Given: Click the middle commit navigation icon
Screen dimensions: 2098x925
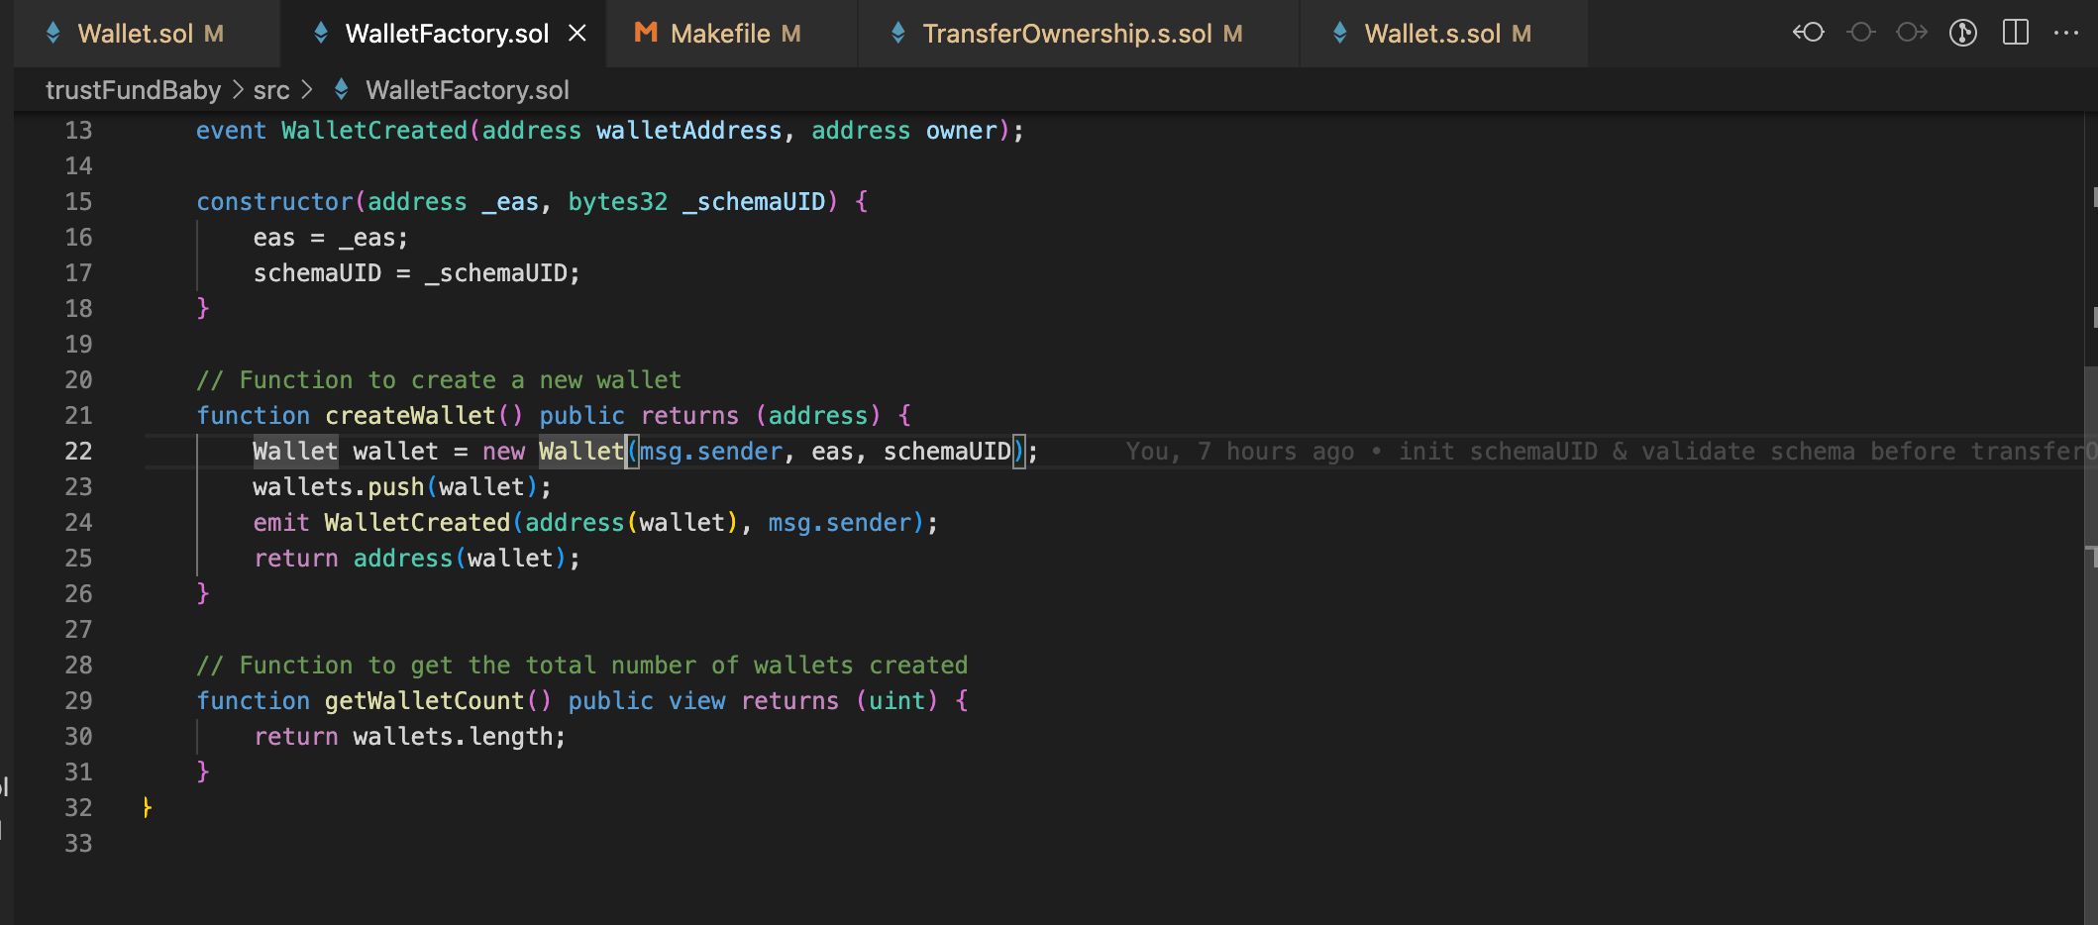Looking at the screenshot, I should click(x=1861, y=33).
